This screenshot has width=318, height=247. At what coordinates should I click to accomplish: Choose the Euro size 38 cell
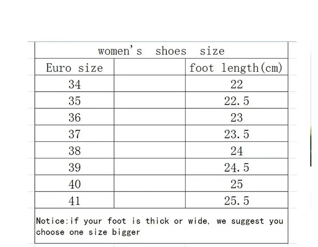coord(74,151)
